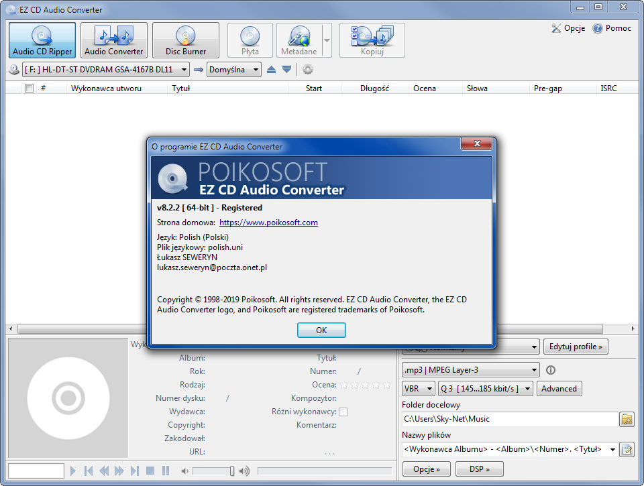
Task: Open the Domyślna speed dropdown
Action: (x=233, y=69)
